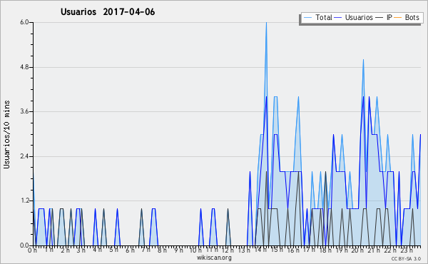This screenshot has height=264, width=428.
Task: Click the y-axis value 6.0
Action: coord(25,22)
